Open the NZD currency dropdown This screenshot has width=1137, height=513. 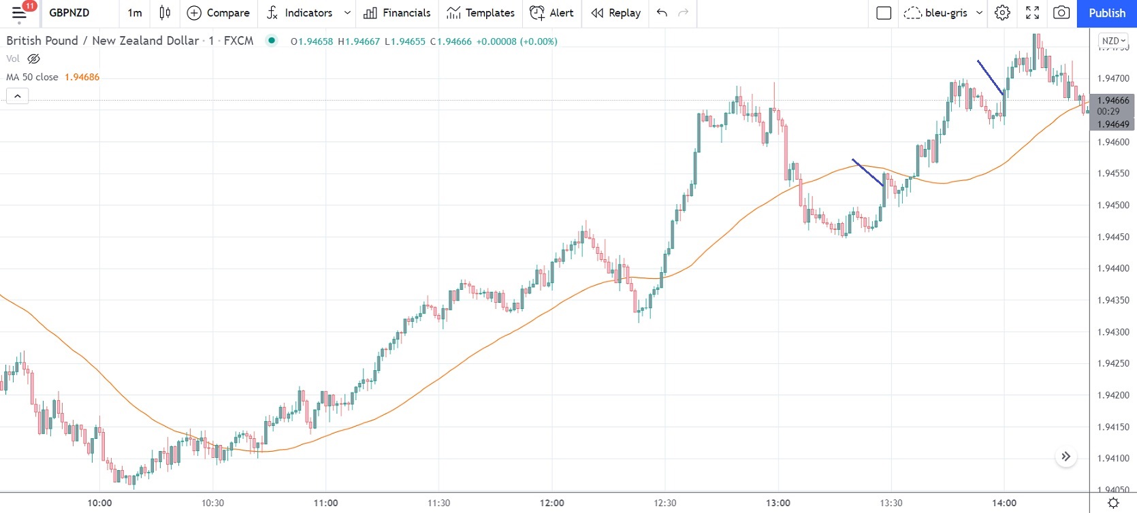[x=1113, y=41]
